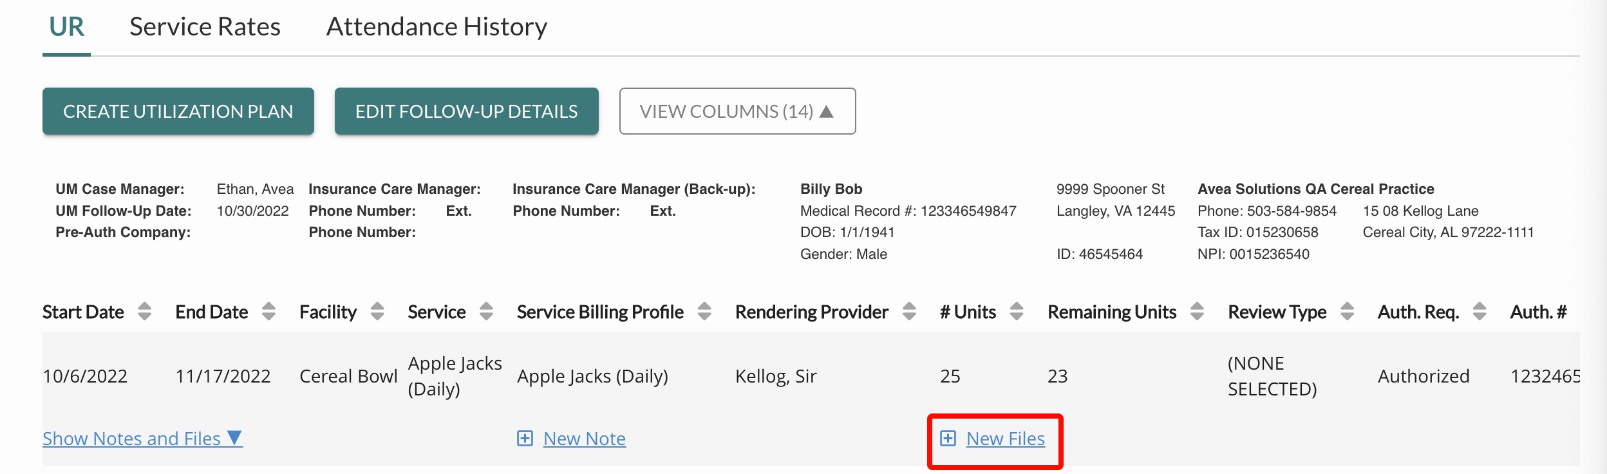
Task: Click the New Files link
Action: [1006, 439]
